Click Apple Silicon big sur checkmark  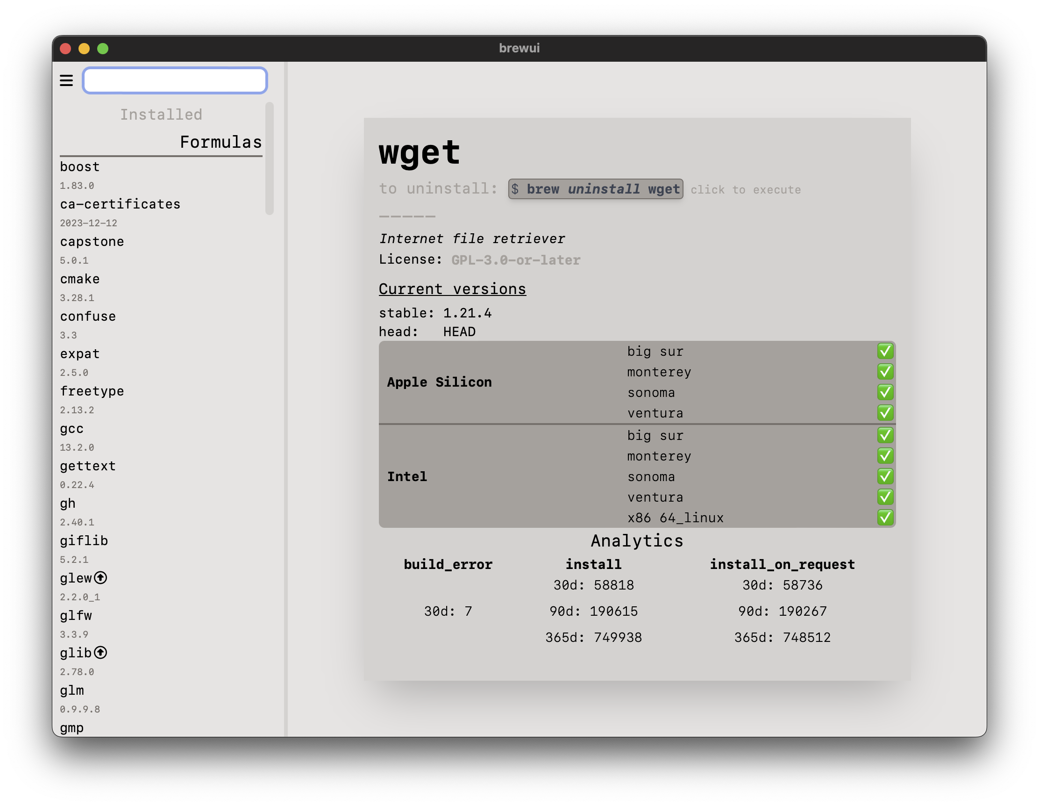click(885, 352)
